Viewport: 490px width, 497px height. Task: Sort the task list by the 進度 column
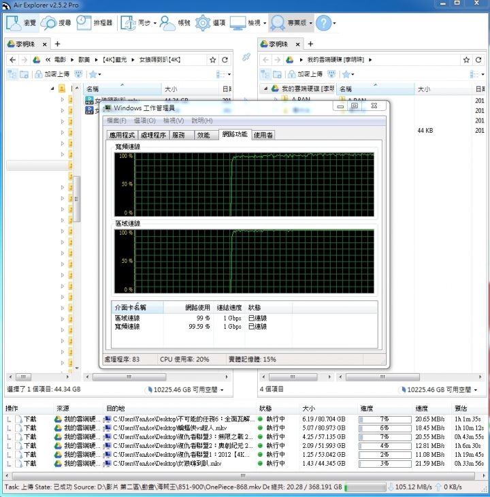(x=385, y=408)
